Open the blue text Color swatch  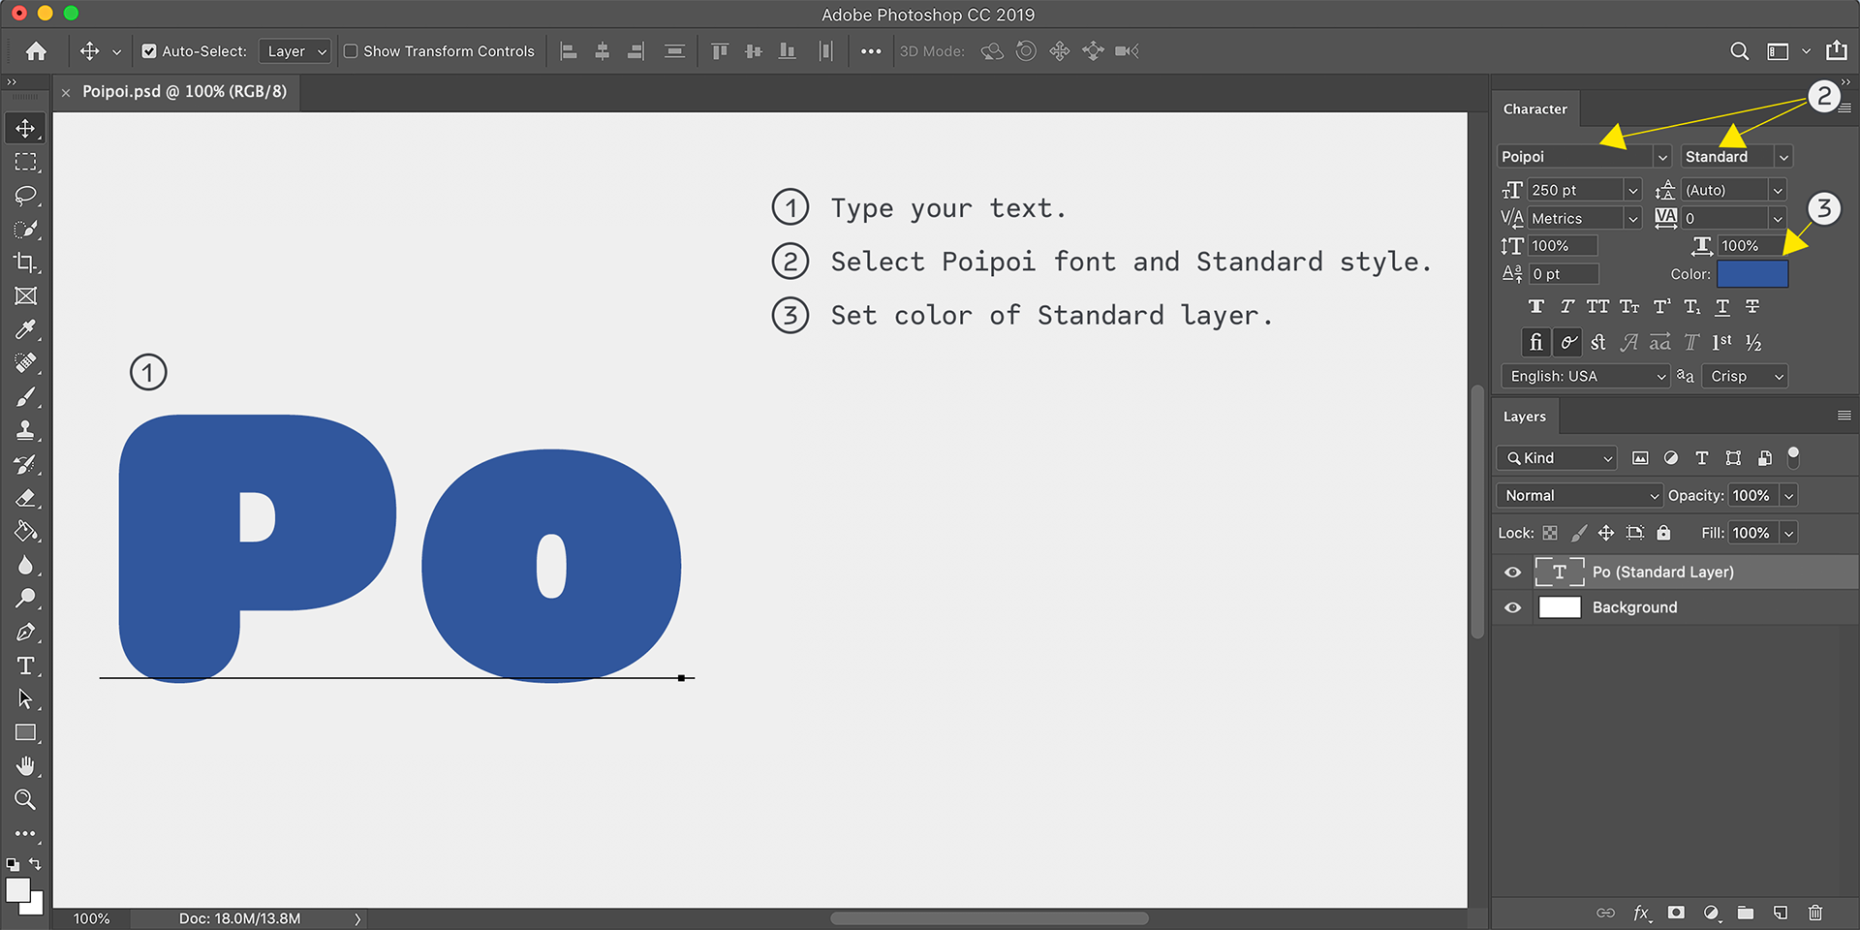(1752, 274)
